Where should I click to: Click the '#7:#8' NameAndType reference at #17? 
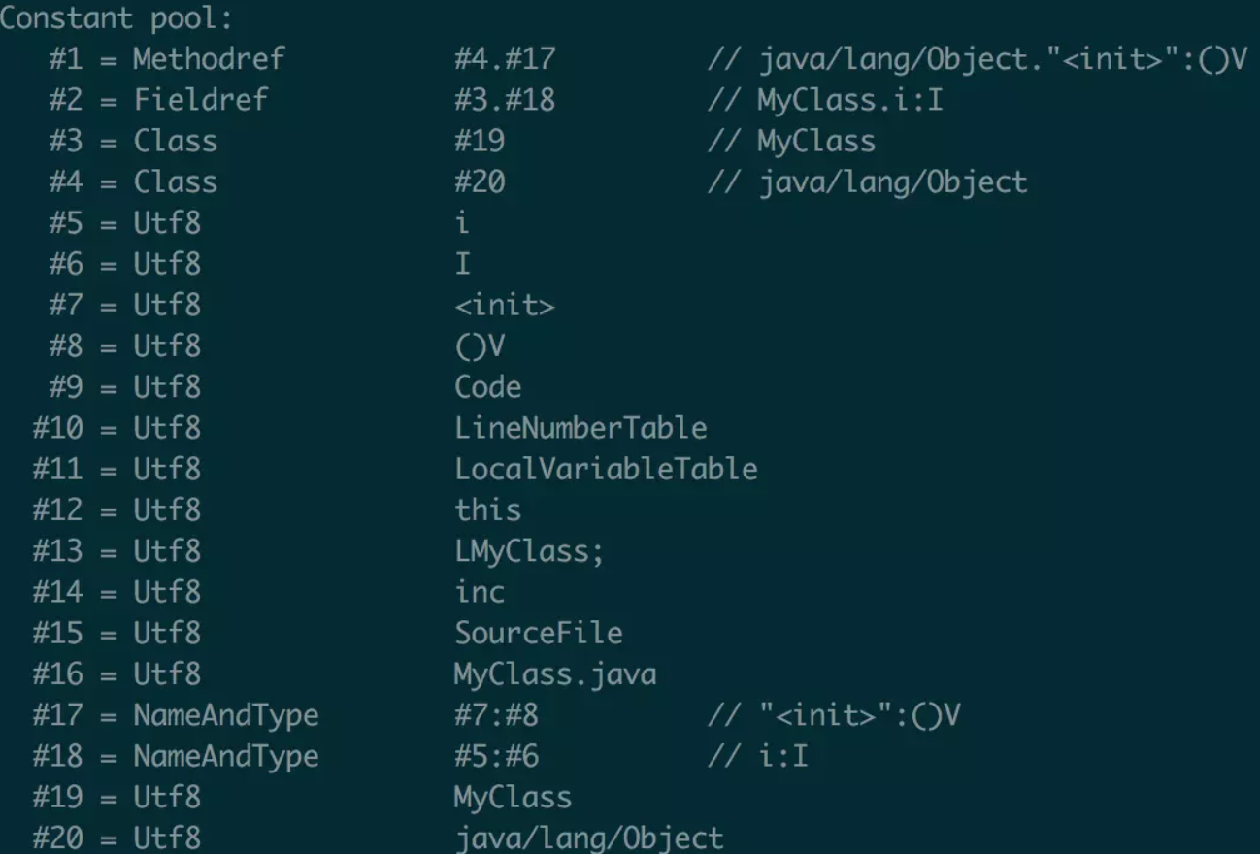click(x=496, y=714)
